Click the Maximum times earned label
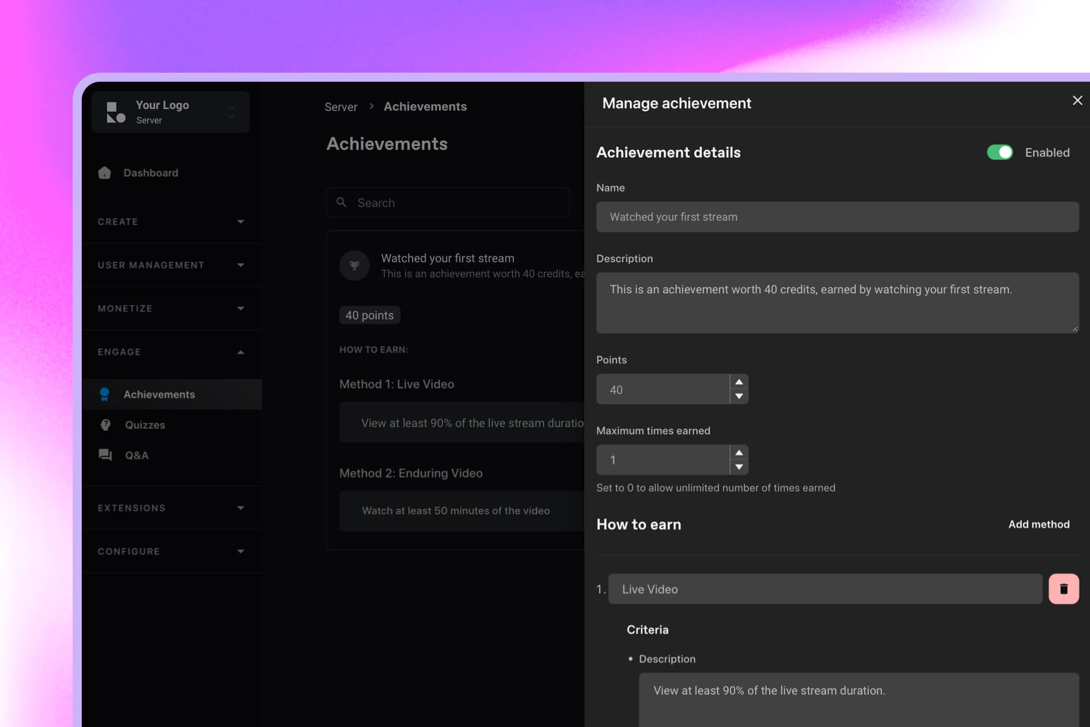Image resolution: width=1090 pixels, height=727 pixels. (653, 430)
